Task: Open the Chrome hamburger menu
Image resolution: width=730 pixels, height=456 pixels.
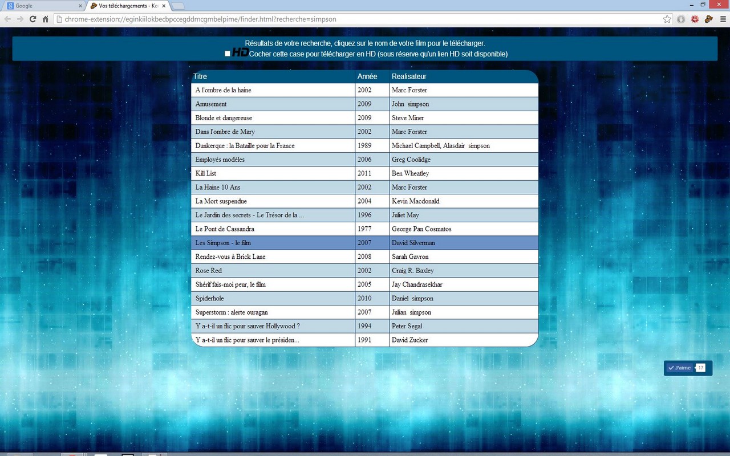Action: [723, 19]
